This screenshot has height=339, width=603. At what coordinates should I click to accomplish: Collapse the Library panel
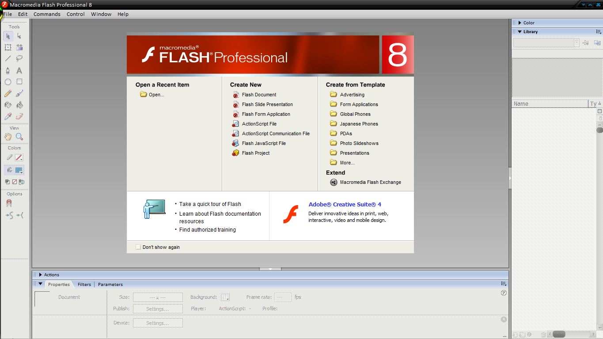[520, 31]
